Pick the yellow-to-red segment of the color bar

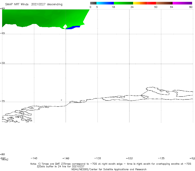coord(144,3)
